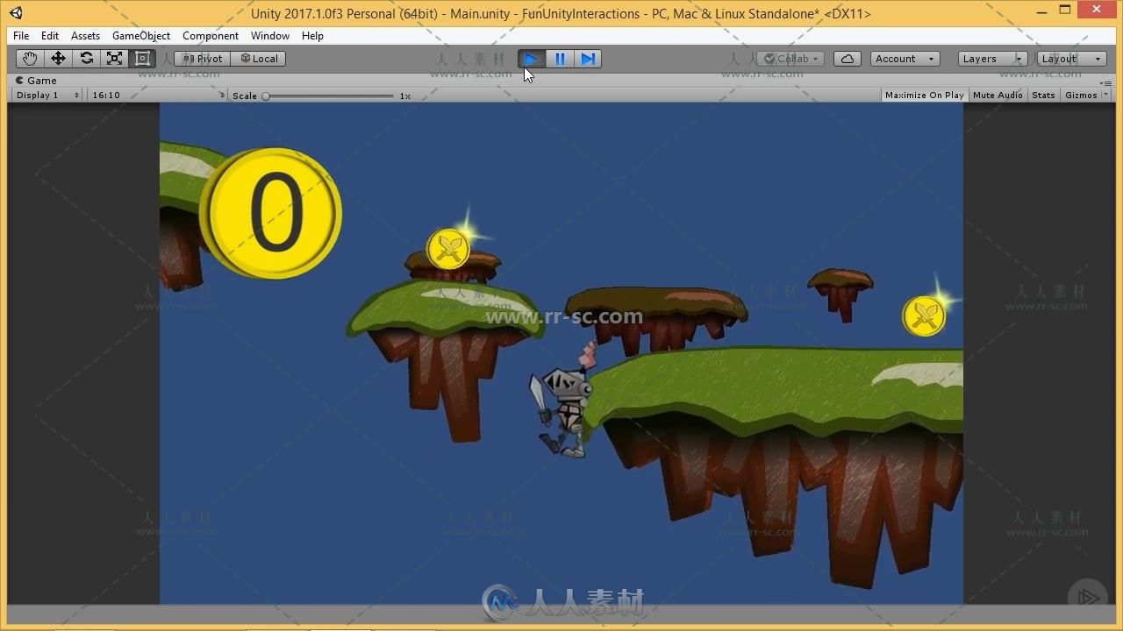Click the coin near the right edge

[x=924, y=315]
